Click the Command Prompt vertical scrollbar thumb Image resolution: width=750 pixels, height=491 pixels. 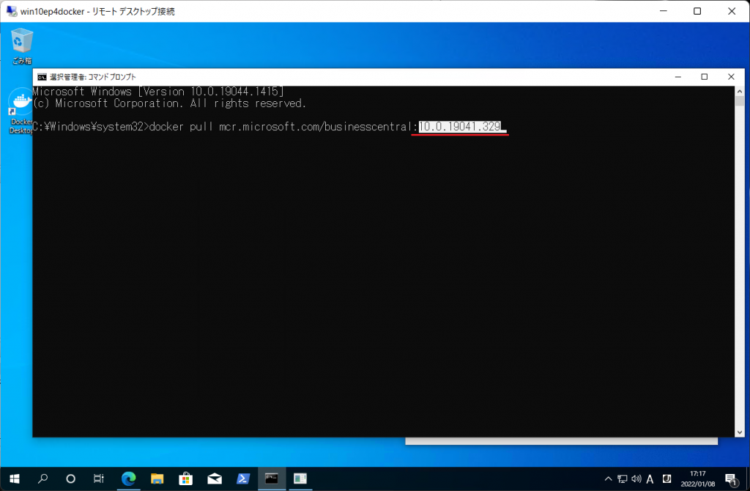click(740, 101)
